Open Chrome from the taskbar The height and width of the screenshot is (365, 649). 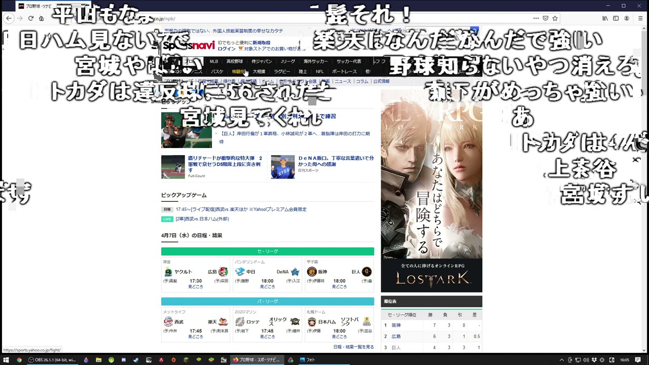pyautogui.click(x=19, y=360)
